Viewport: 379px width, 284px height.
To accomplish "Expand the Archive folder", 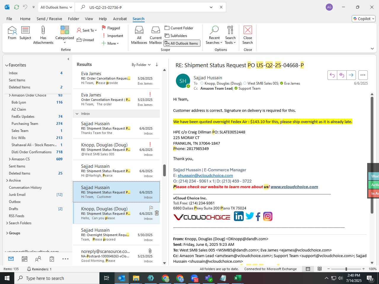I will [x=7, y=180].
